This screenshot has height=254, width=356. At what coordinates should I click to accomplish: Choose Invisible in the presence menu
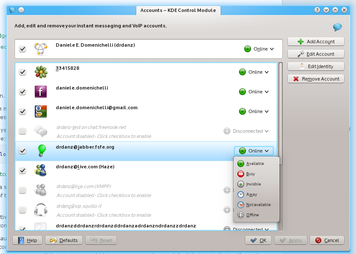click(253, 184)
